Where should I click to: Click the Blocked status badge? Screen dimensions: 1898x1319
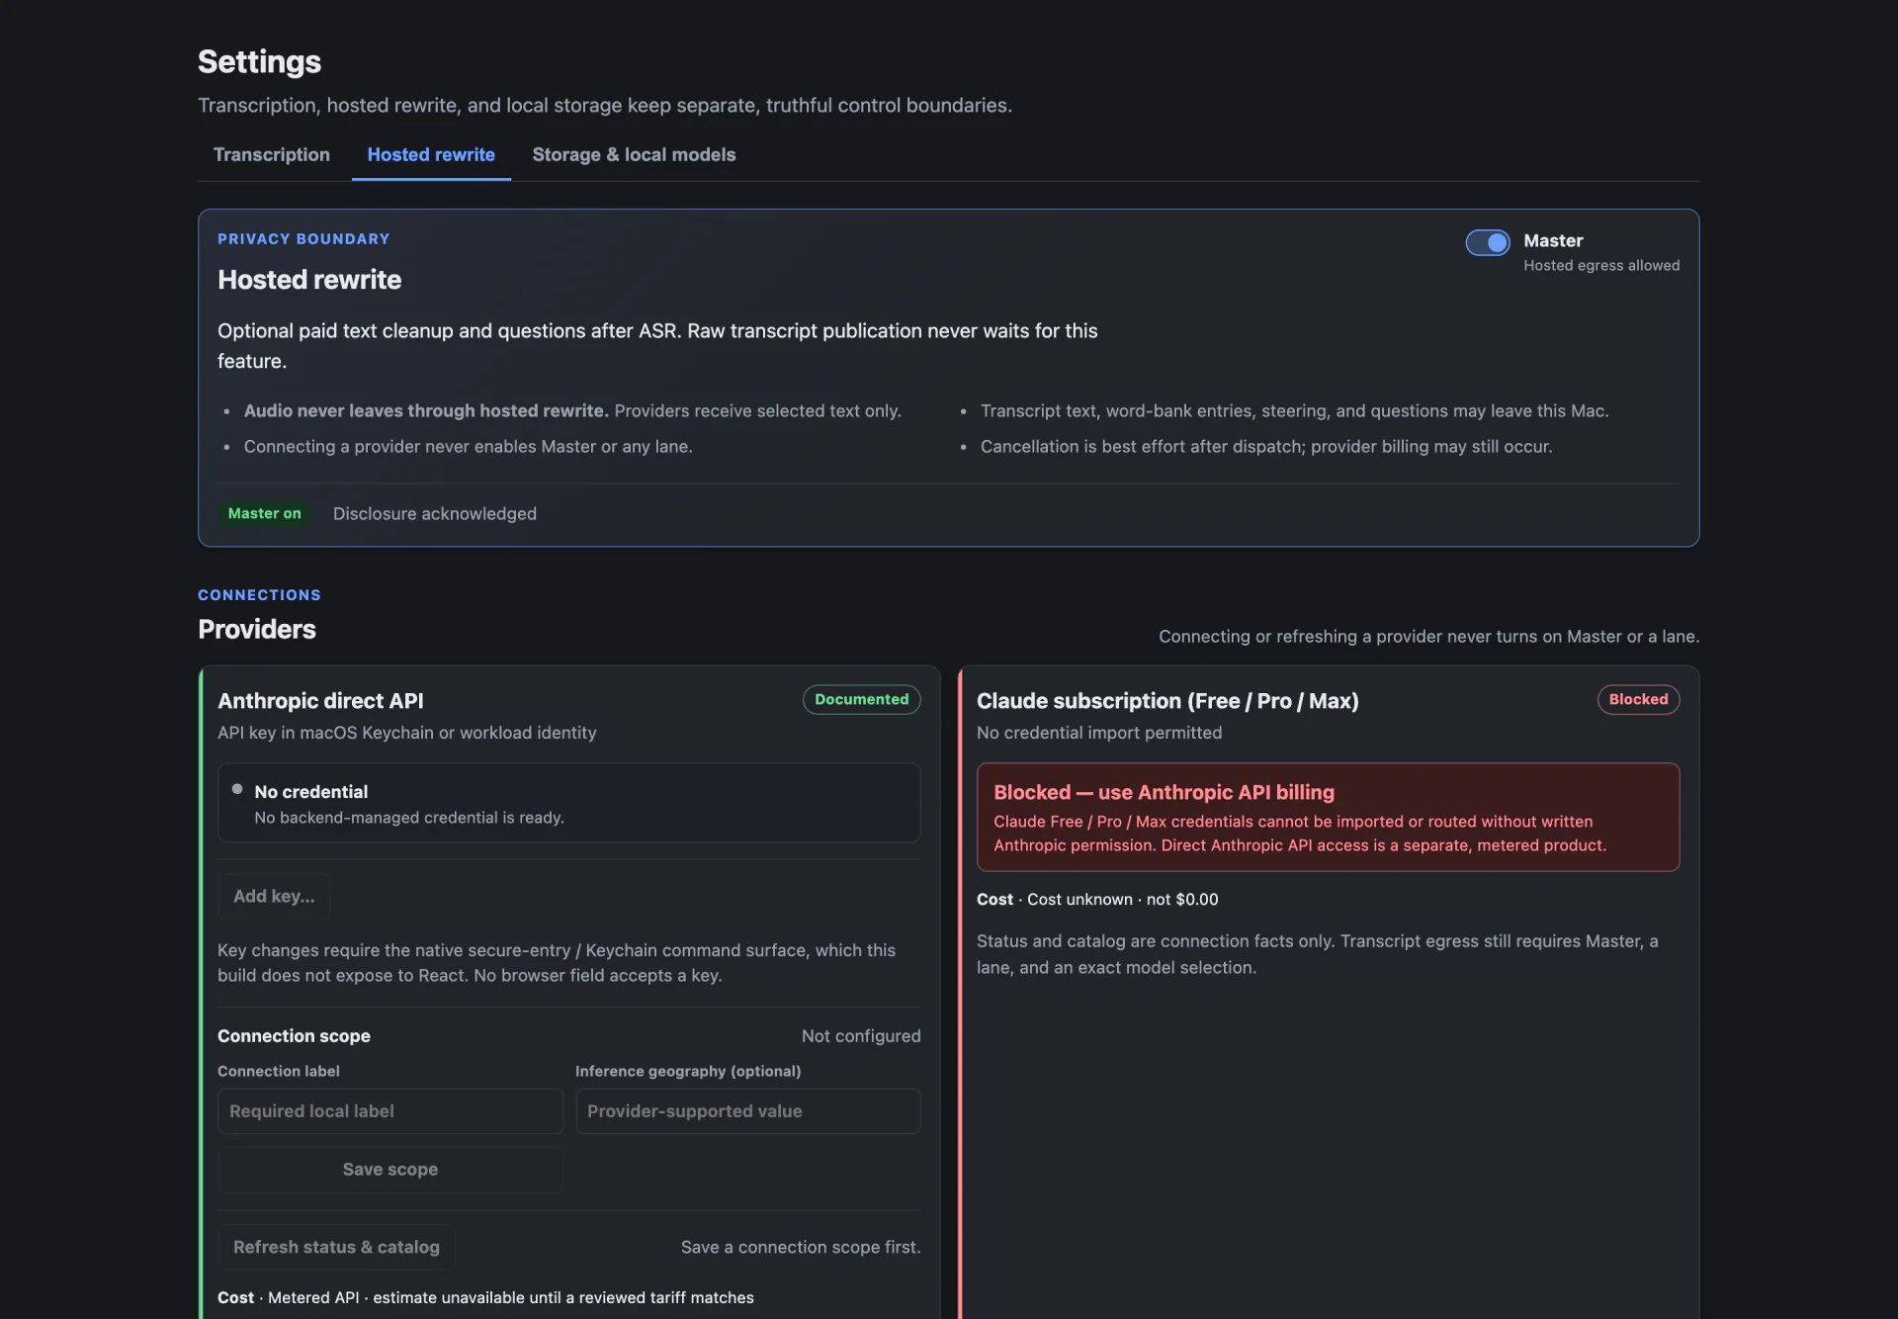[1638, 699]
